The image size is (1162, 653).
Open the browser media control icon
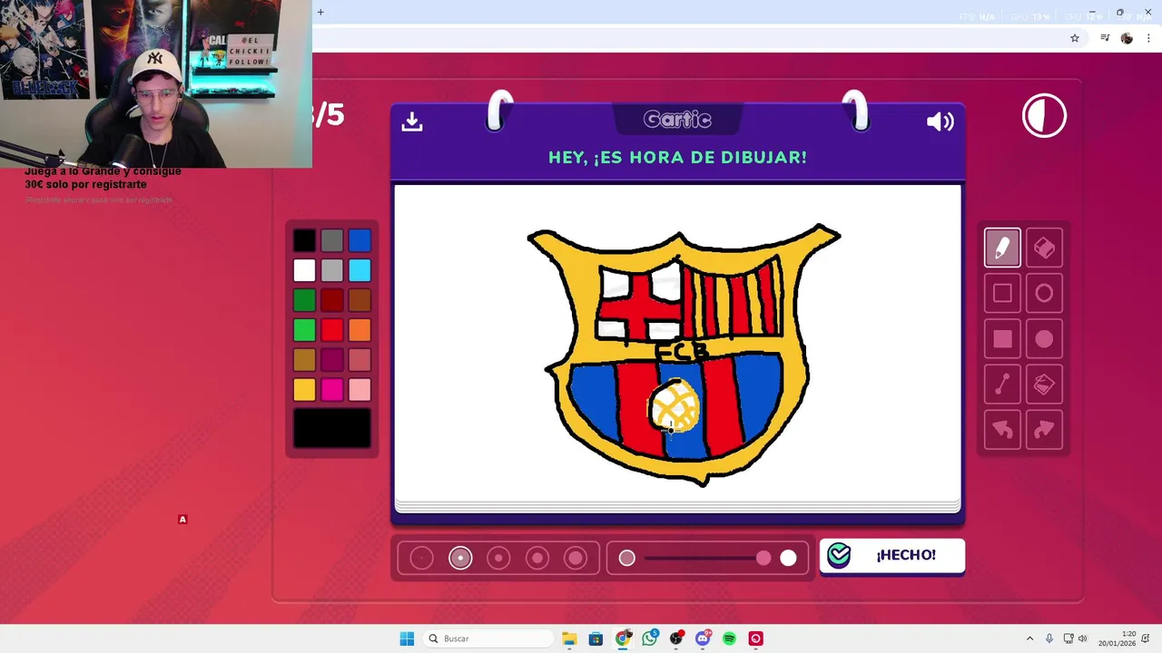1105,38
